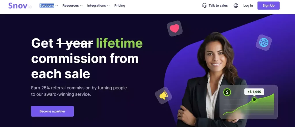Click the +$1,440 earnings tooltip
The height and width of the screenshot is (127, 295).
click(254, 92)
